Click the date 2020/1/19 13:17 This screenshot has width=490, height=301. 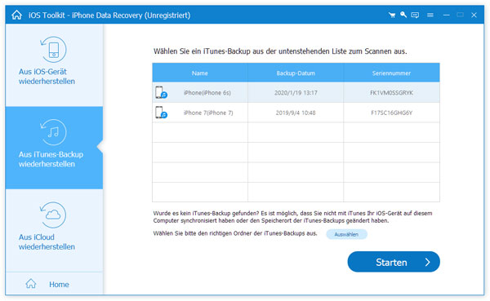[296, 93]
